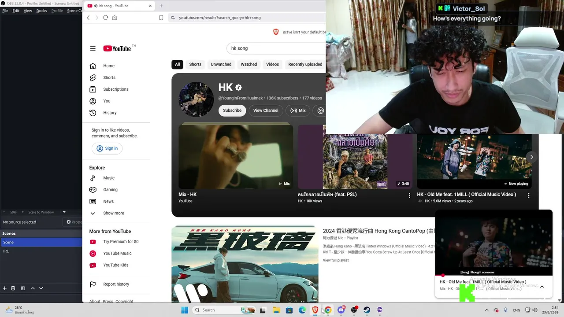Show hidden system tray icons
Viewport: 564px width, 317px height.
(486, 310)
